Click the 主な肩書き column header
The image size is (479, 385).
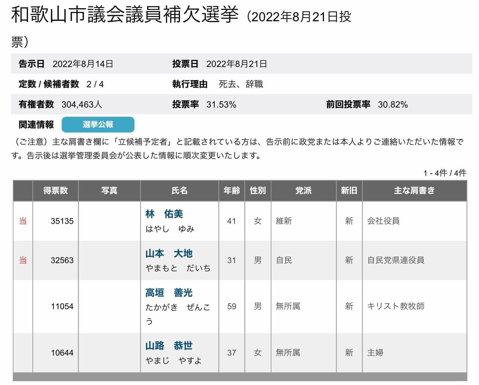415,191
